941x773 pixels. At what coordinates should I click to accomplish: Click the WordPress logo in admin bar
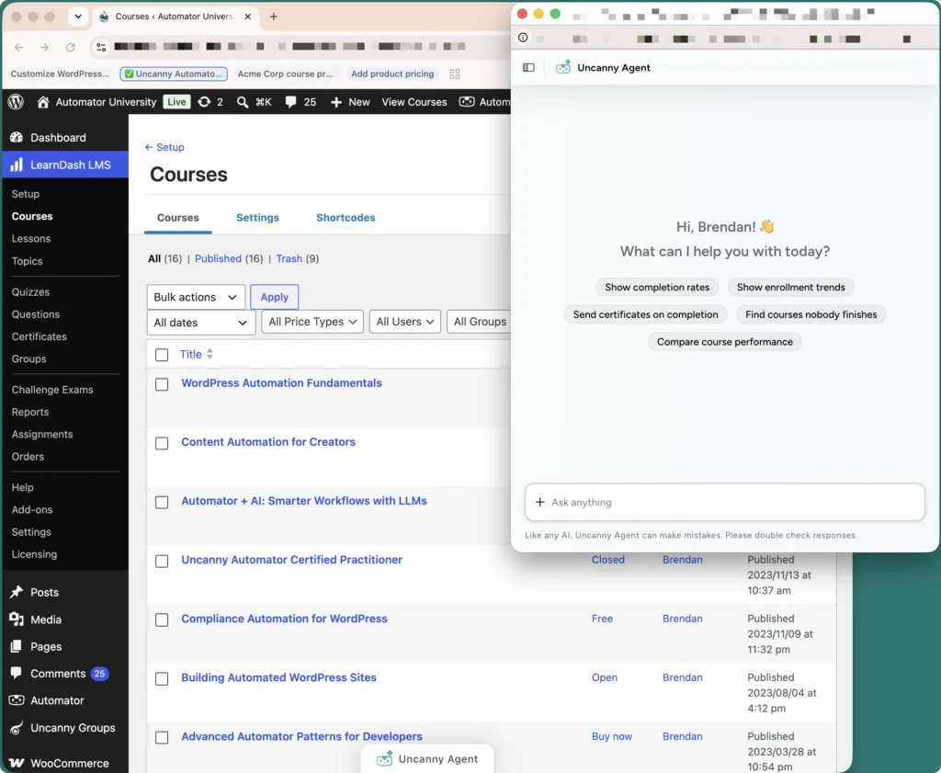pyautogui.click(x=17, y=102)
